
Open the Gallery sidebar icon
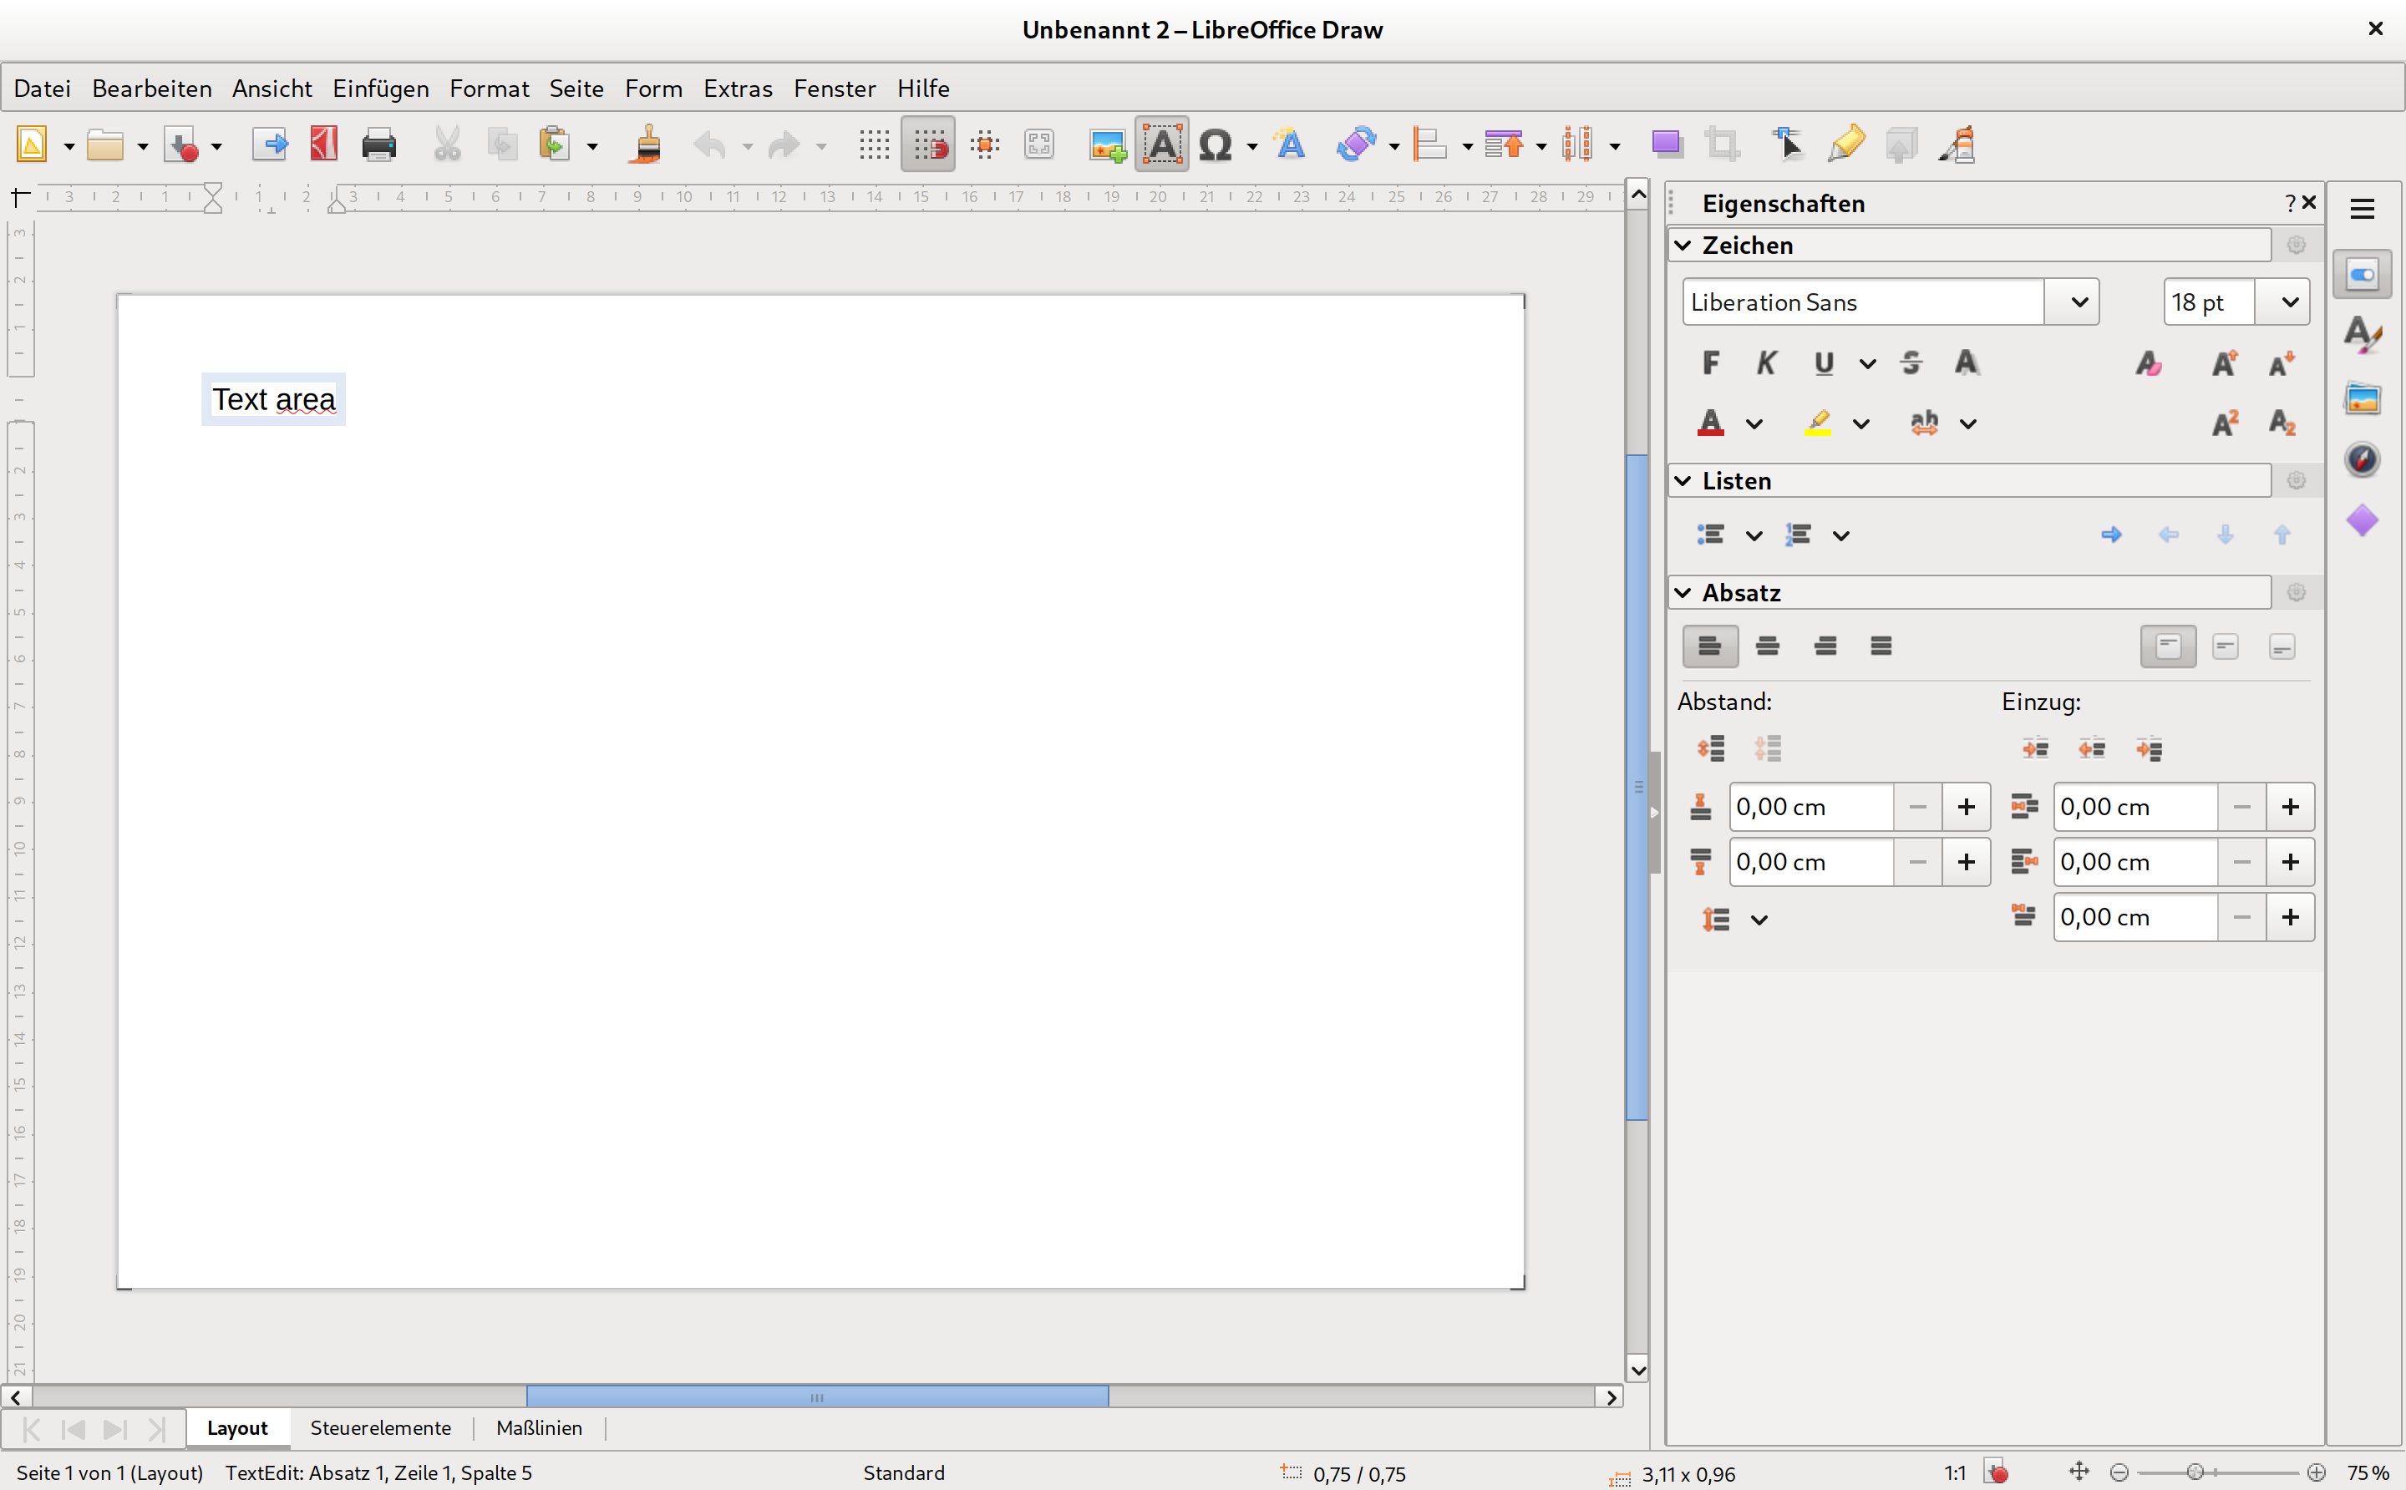click(x=2362, y=398)
